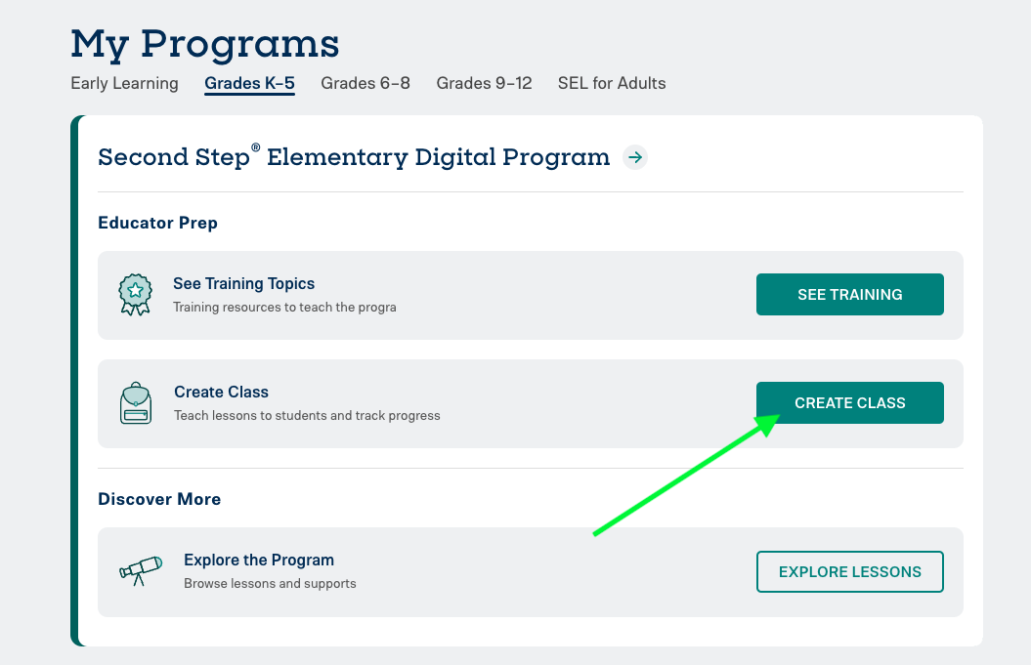Image resolution: width=1031 pixels, height=665 pixels.
Task: Click the Create Class card title
Action: pyautogui.click(x=222, y=392)
